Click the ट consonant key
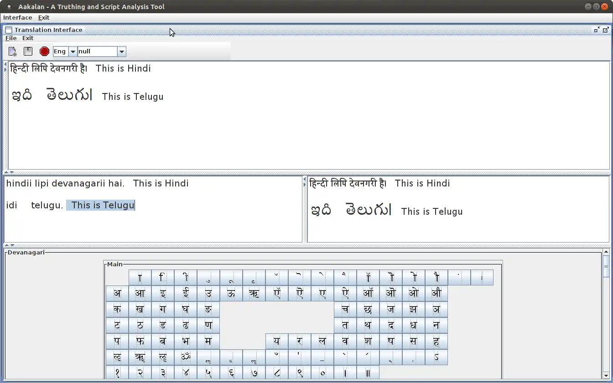 [x=117, y=326]
